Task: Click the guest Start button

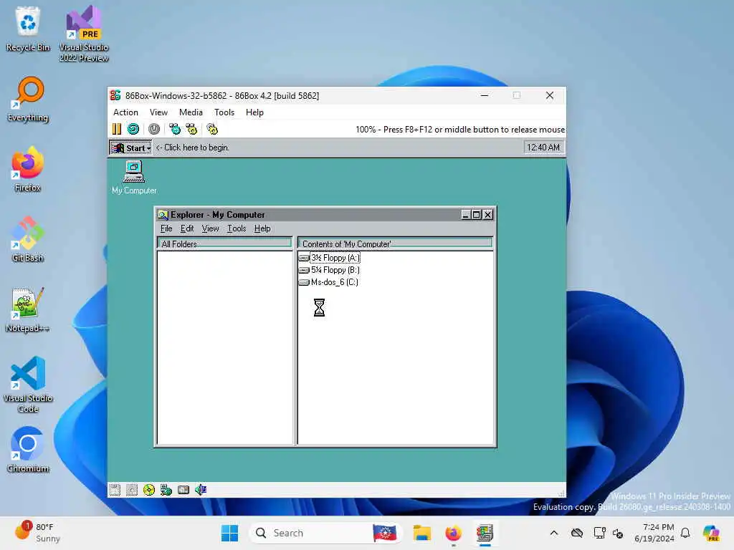Action: click(x=130, y=148)
